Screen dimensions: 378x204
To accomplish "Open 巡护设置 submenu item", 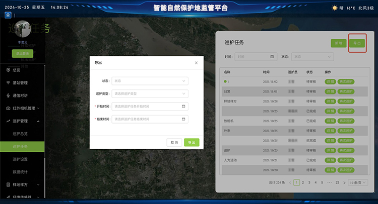I will coord(20,159).
